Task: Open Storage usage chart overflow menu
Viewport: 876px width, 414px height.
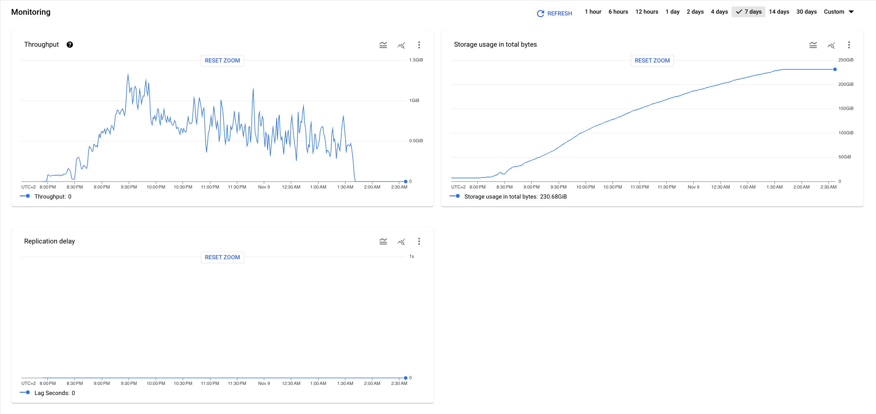Action: 849,45
